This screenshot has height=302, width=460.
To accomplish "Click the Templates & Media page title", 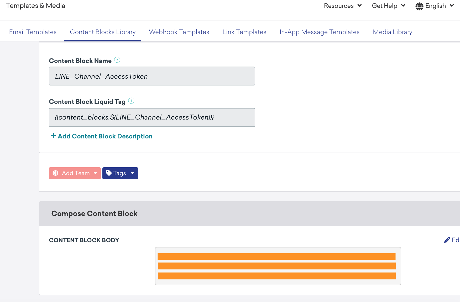I will click(x=35, y=6).
